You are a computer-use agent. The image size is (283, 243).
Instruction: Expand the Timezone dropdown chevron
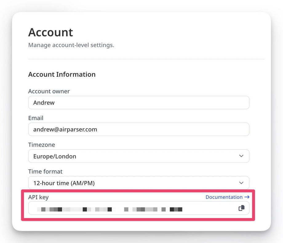pyautogui.click(x=241, y=156)
